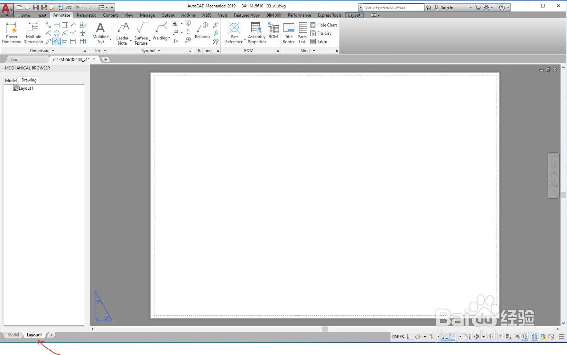Viewport: 567px width, 355px height.
Task: Switch to Model tab at bottom
Action: (13, 335)
